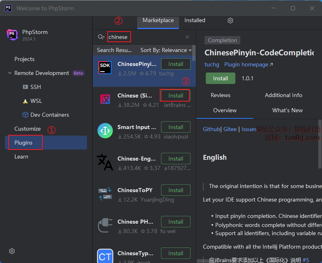The height and width of the screenshot is (263, 322).
Task: Open the Github link in overview
Action: click(212, 129)
